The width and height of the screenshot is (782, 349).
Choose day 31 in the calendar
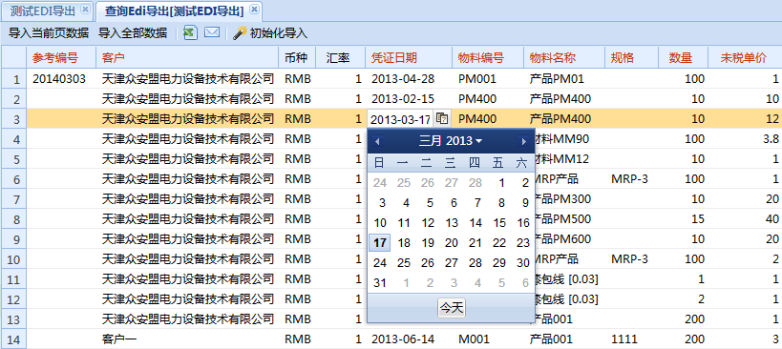tap(380, 283)
